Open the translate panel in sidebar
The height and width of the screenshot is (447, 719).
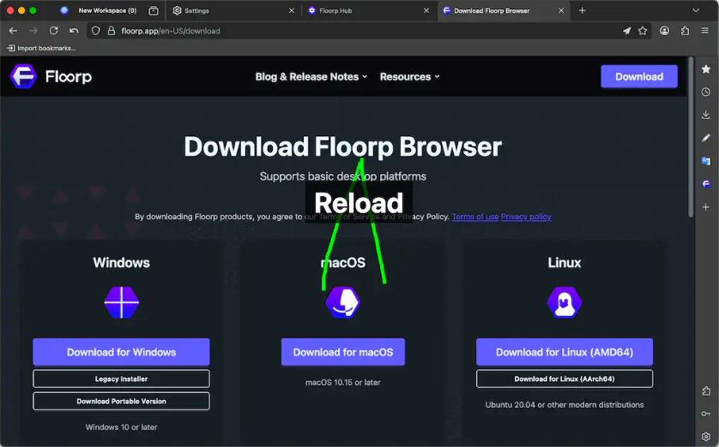pos(705,161)
